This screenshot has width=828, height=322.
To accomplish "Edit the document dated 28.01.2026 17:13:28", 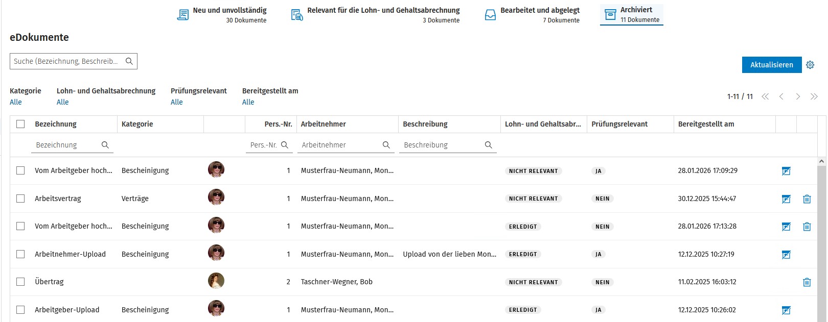I will click(x=786, y=227).
